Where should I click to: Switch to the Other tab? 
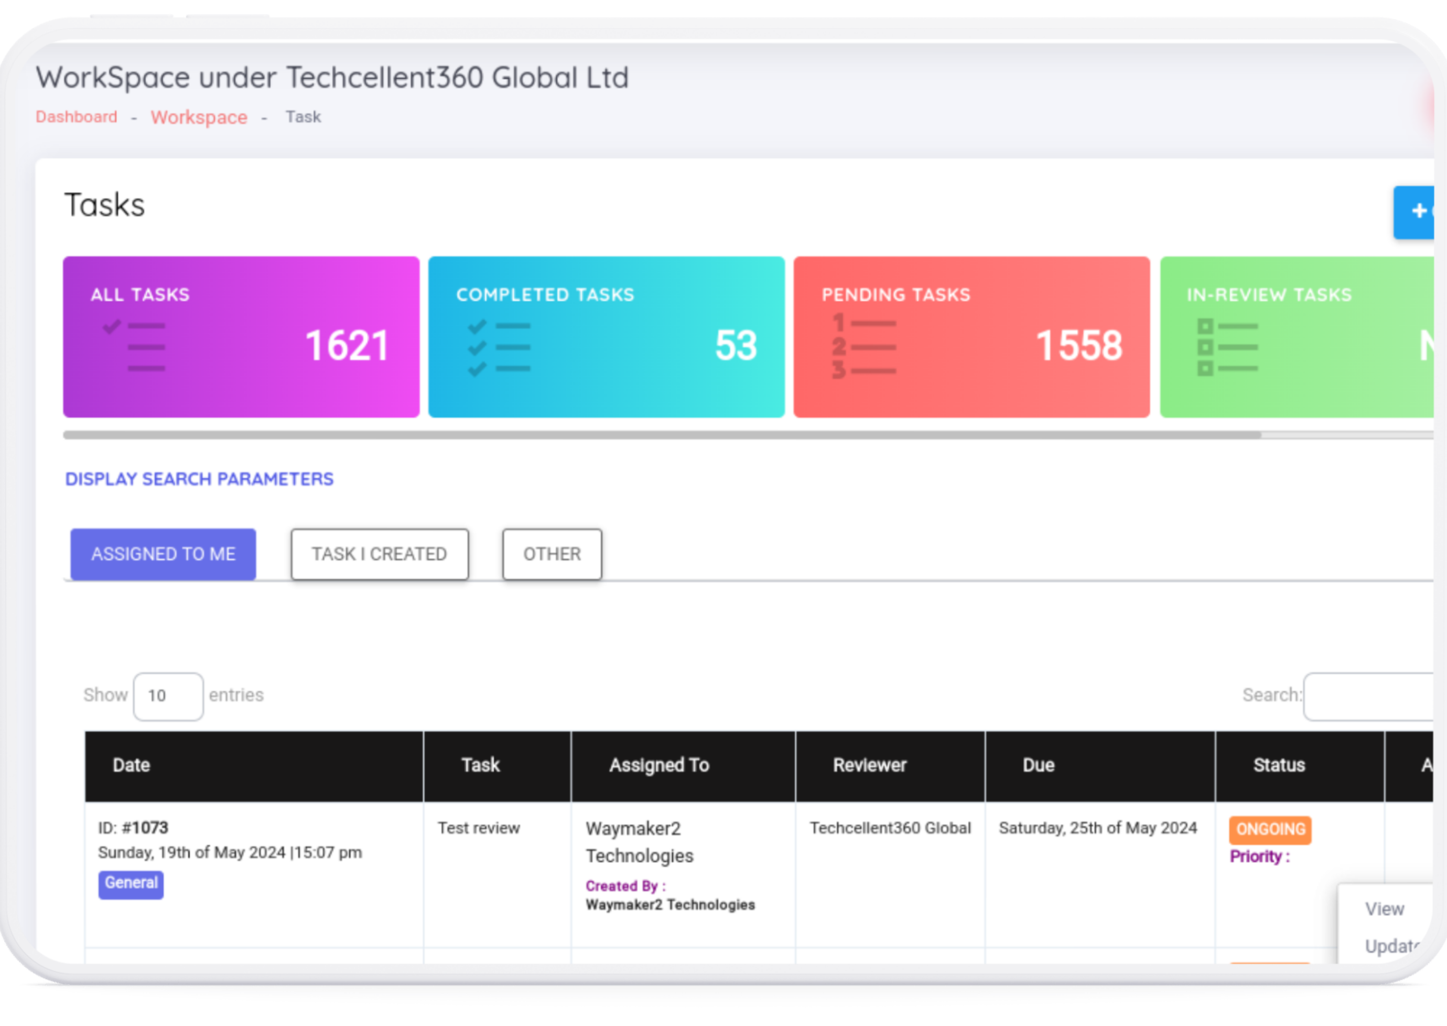point(552,554)
